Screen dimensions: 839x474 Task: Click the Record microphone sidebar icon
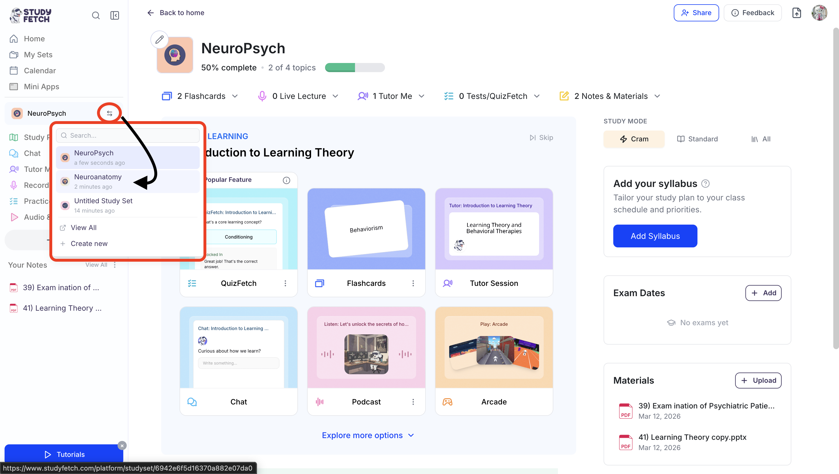click(x=14, y=185)
